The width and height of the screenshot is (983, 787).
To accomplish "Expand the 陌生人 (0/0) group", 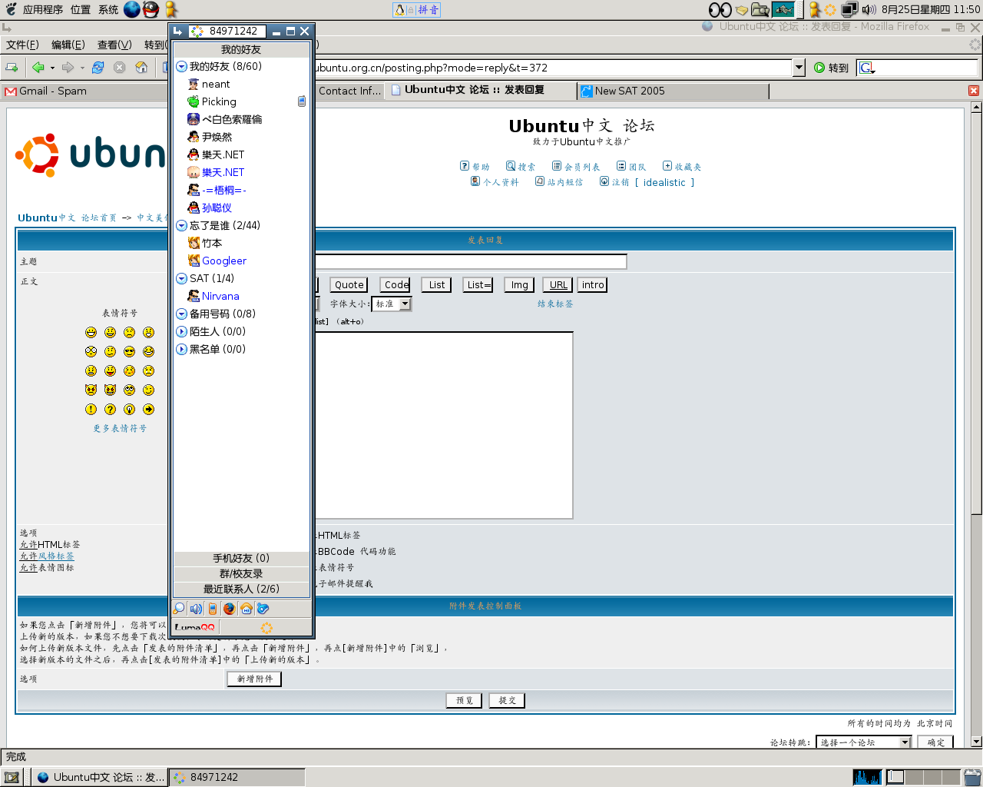I will pyautogui.click(x=182, y=331).
